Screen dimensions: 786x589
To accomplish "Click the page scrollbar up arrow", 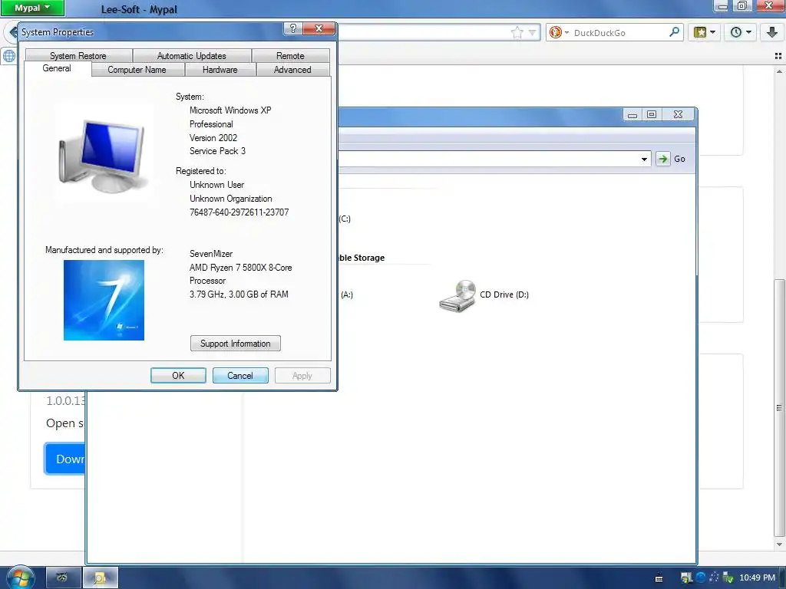I will coord(779,71).
